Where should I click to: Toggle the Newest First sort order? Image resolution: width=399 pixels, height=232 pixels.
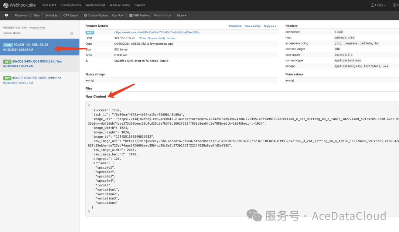pos(37,28)
